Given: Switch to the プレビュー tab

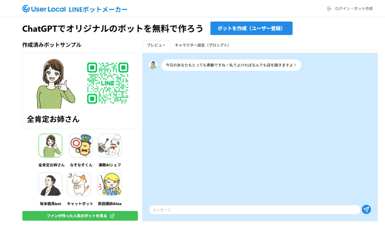Looking at the screenshot, I should [x=156, y=45].
